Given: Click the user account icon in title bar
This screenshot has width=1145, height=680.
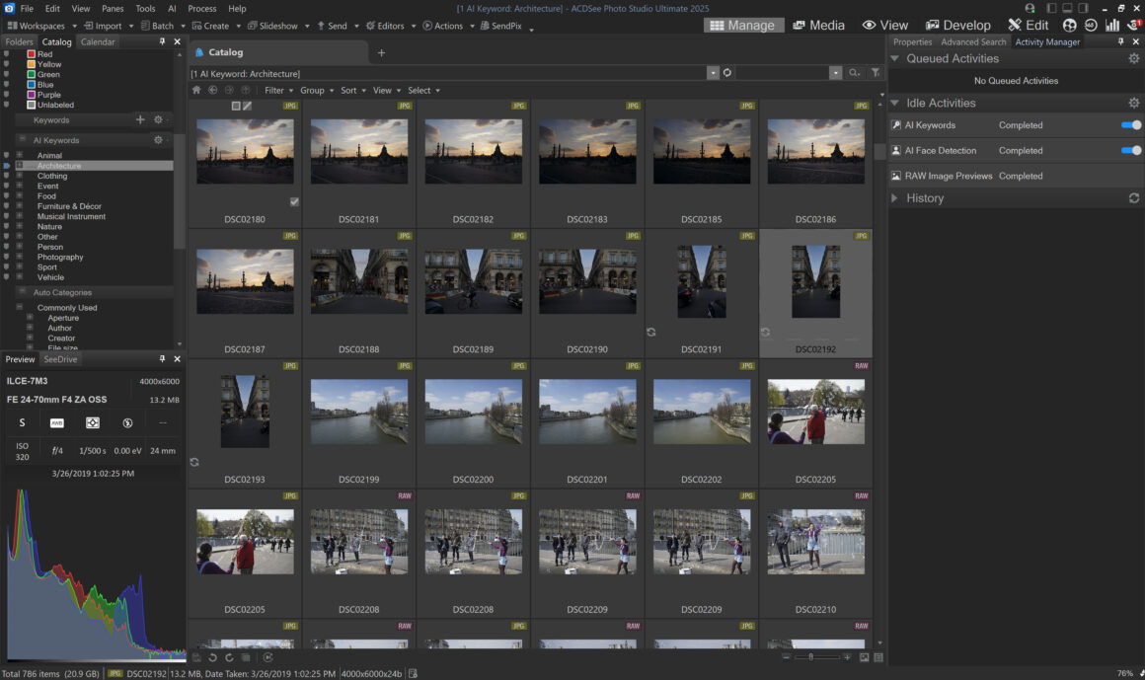Looking at the screenshot, I should point(1030,8).
